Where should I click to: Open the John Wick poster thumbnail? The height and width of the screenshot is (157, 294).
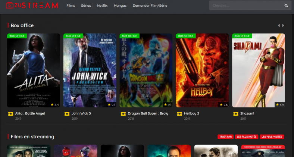click(90, 70)
